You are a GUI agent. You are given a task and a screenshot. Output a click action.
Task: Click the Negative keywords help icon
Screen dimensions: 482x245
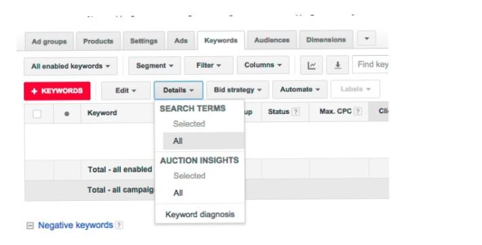pyautogui.click(x=119, y=225)
